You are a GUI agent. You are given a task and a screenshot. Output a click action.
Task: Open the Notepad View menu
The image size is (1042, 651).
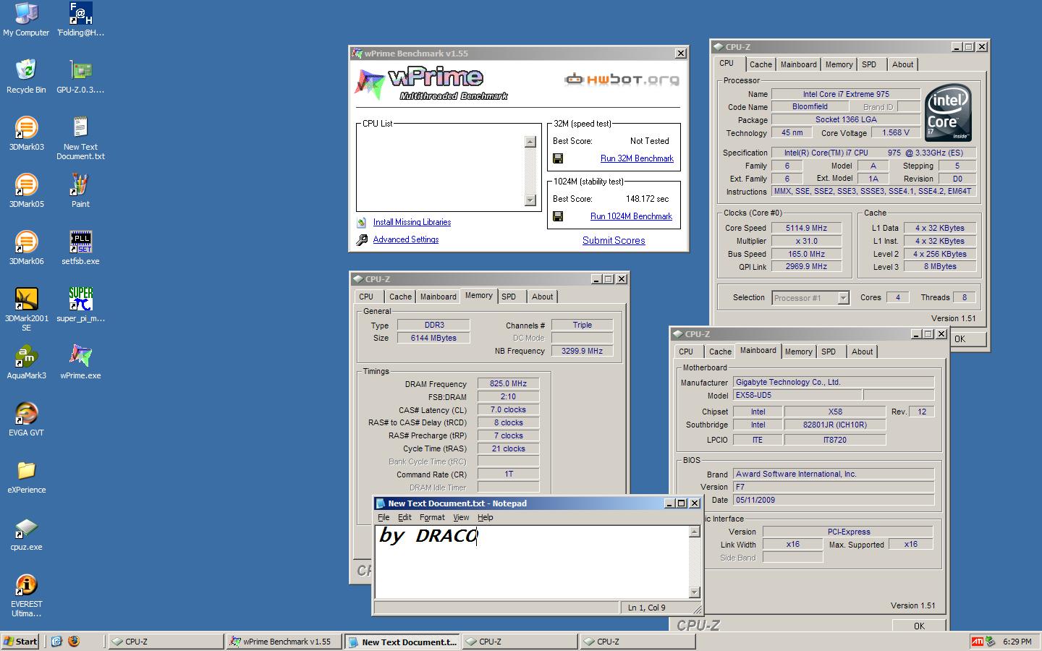click(x=461, y=517)
